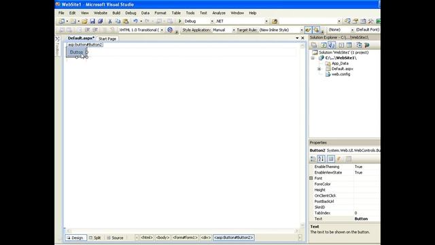Toggle Alphabetical sort in Properties panel
This screenshot has height=245, width=435.
coord(321,159)
